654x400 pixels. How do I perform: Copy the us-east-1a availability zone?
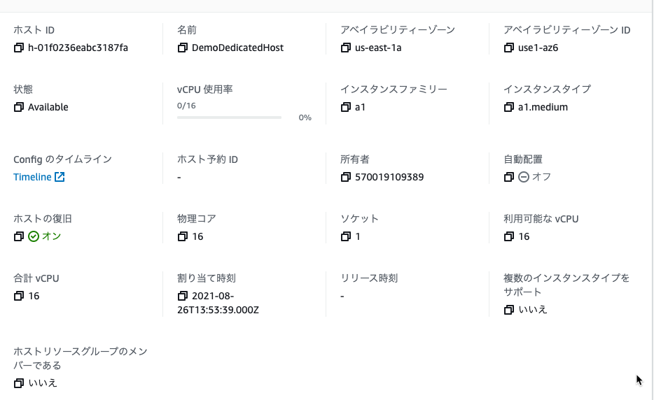345,48
